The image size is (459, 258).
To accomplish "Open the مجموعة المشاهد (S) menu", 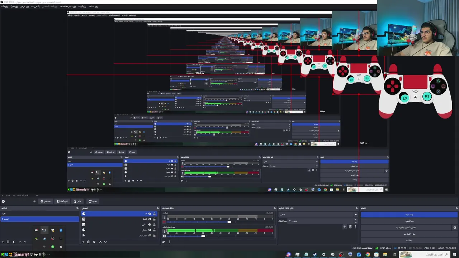I will tap(68, 6).
